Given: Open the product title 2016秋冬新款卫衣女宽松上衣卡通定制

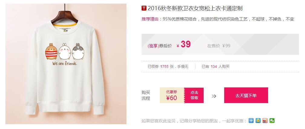Looking at the screenshot, I should pos(195,8).
